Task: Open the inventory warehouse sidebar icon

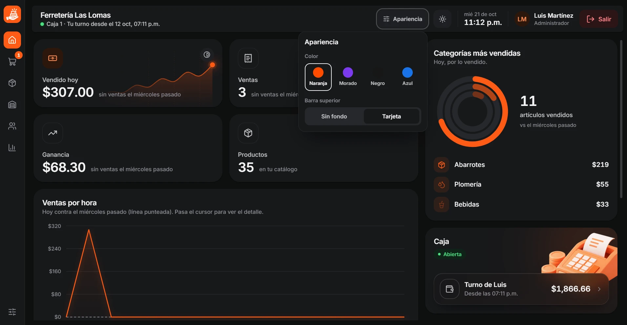Action: [x=12, y=105]
